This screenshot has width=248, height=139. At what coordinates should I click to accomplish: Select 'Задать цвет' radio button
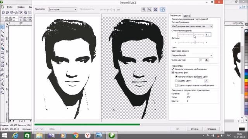pyautogui.click(x=176, y=81)
